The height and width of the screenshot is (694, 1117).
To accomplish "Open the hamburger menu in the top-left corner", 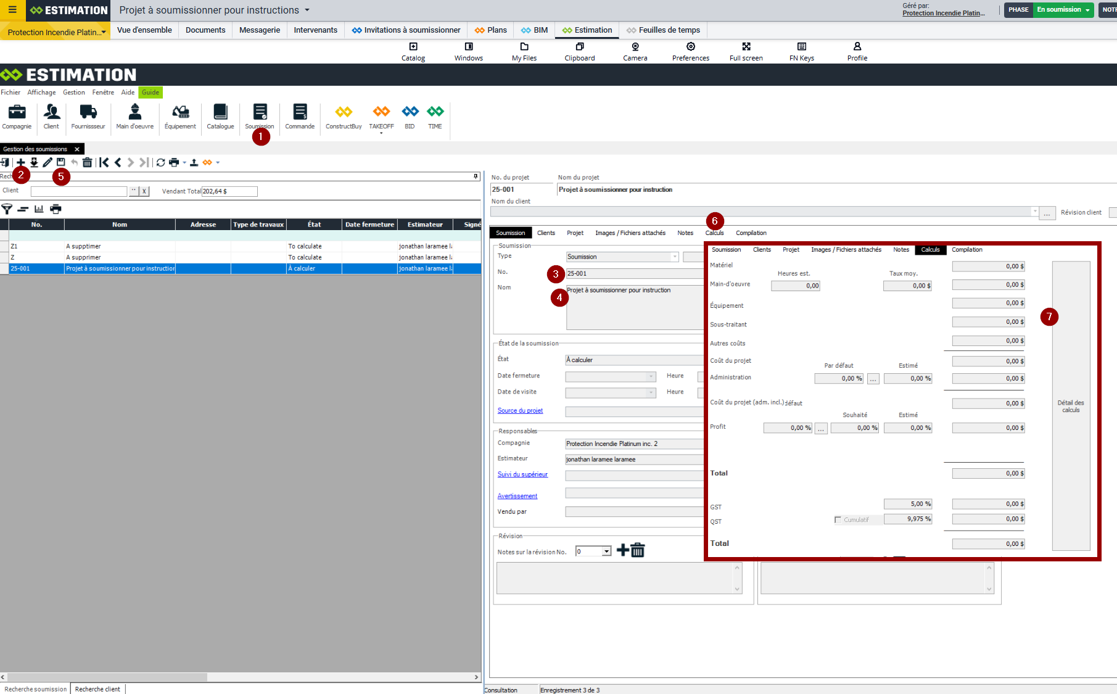I will click(x=12, y=10).
